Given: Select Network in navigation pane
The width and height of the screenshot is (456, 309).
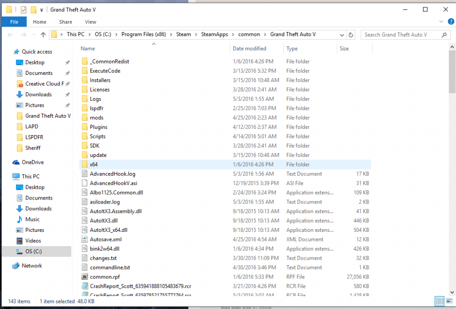Looking at the screenshot, I should 32,266.
